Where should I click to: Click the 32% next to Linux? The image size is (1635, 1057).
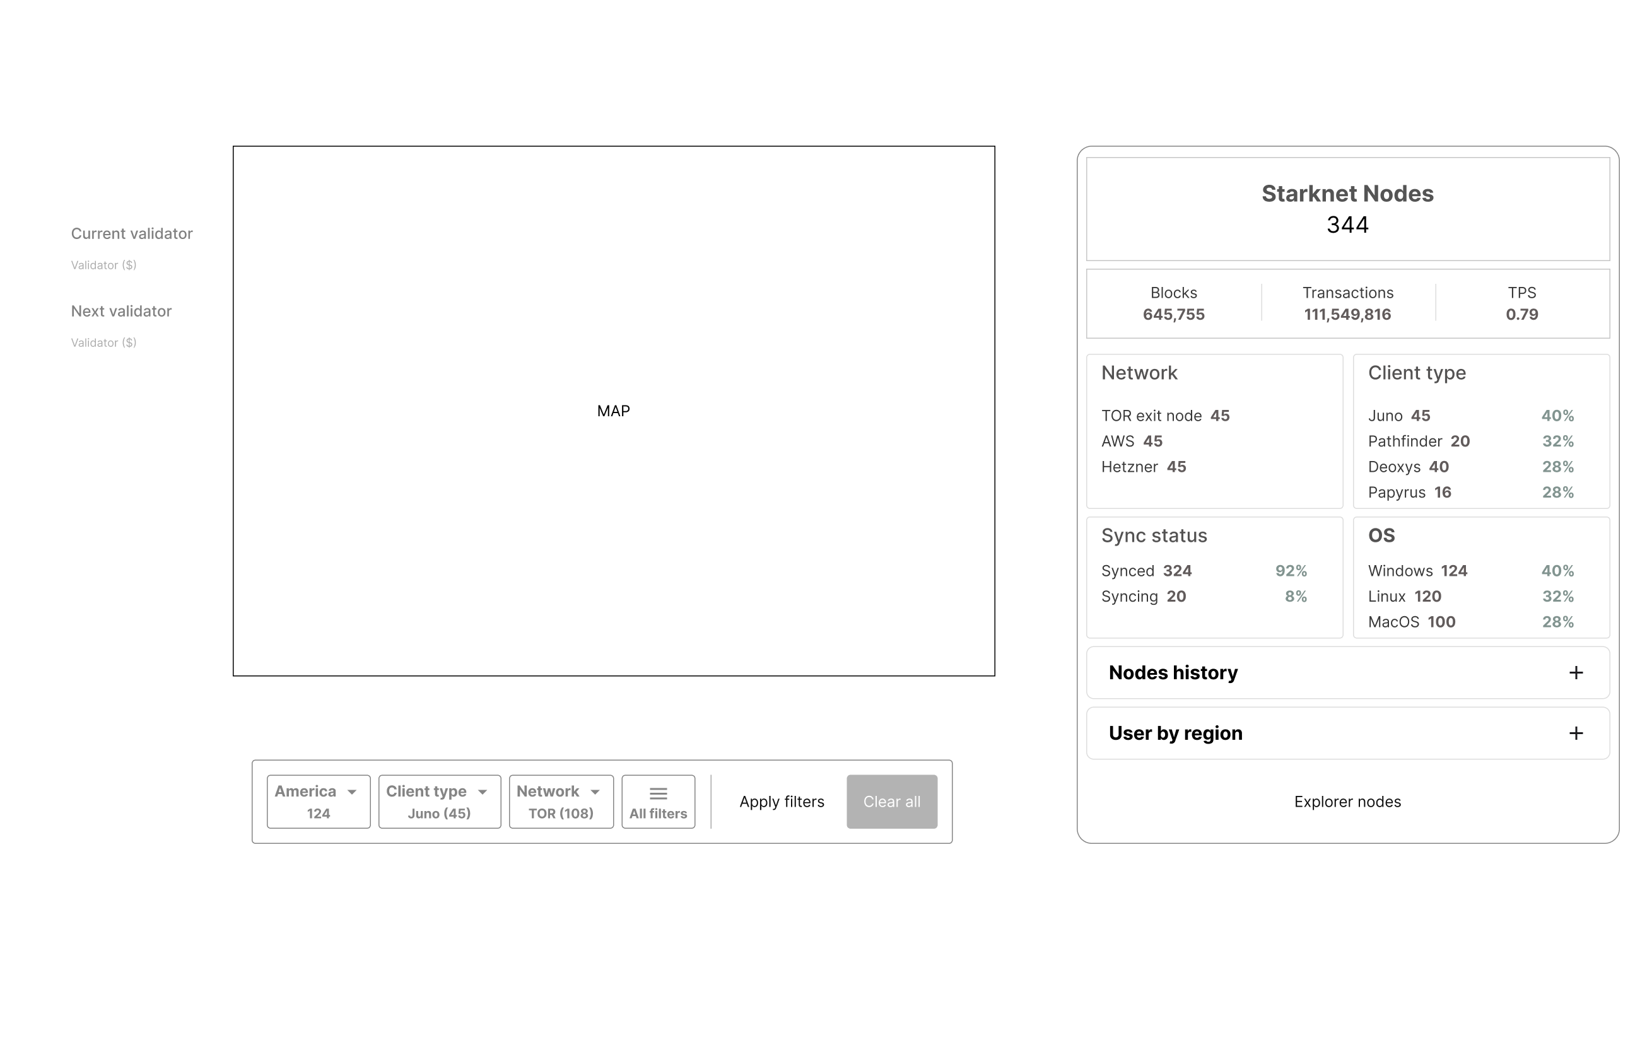pos(1557,597)
